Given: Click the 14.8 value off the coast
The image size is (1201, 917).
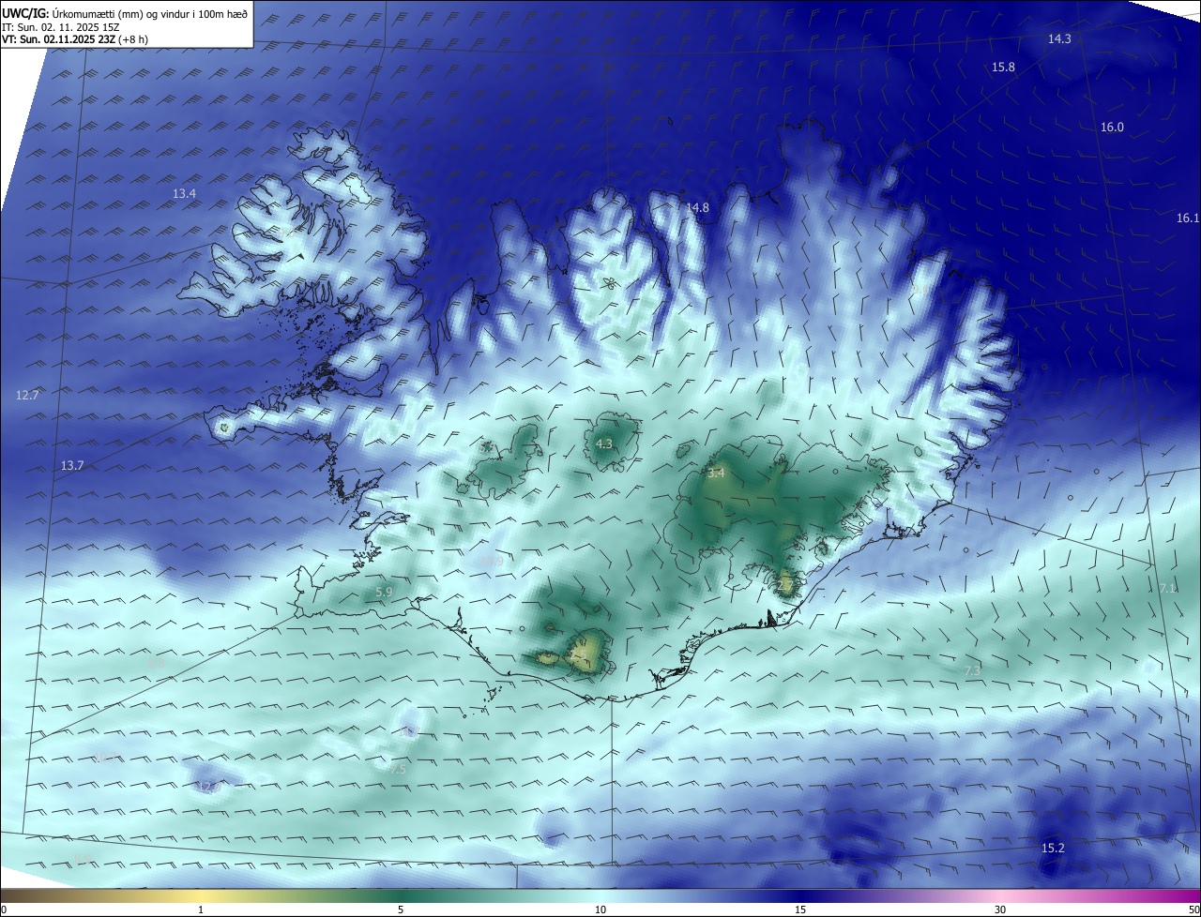Looking at the screenshot, I should pos(697,208).
